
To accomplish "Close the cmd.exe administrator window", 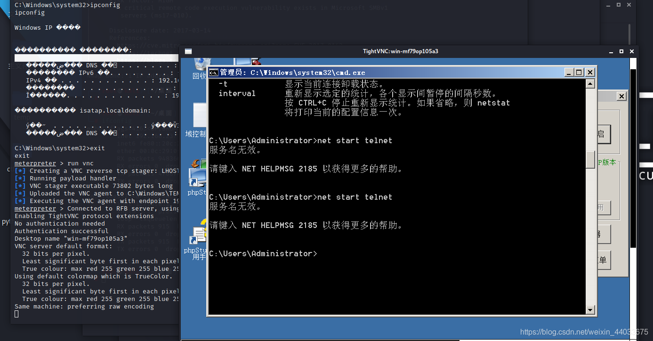I will click(590, 73).
